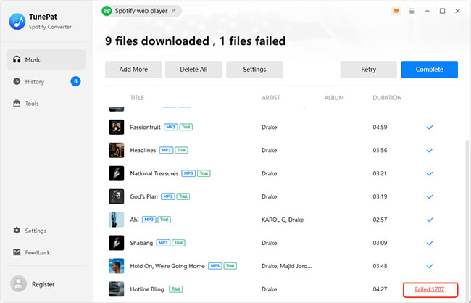Click the TunePat logo icon
Screen dimensions: 471x303
click(17, 21)
